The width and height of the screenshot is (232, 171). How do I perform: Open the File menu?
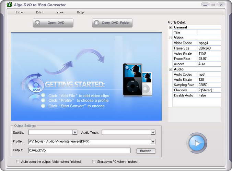[x=19, y=12]
